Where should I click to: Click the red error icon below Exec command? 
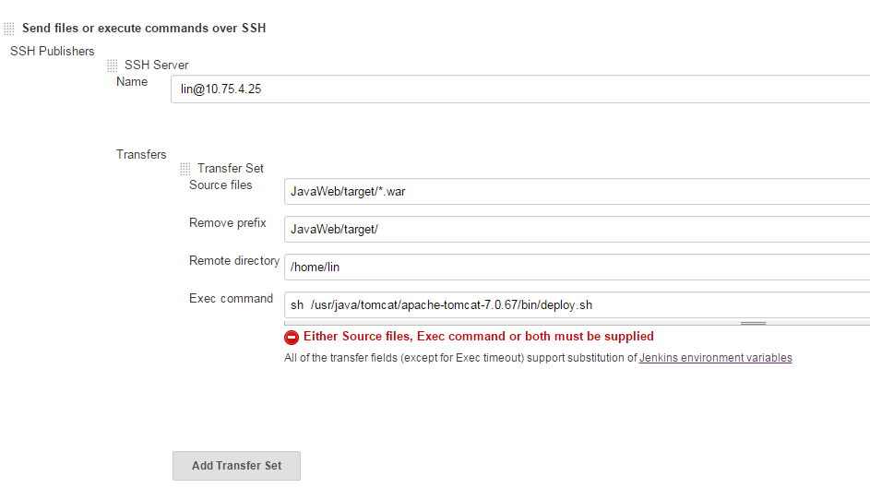coord(292,337)
